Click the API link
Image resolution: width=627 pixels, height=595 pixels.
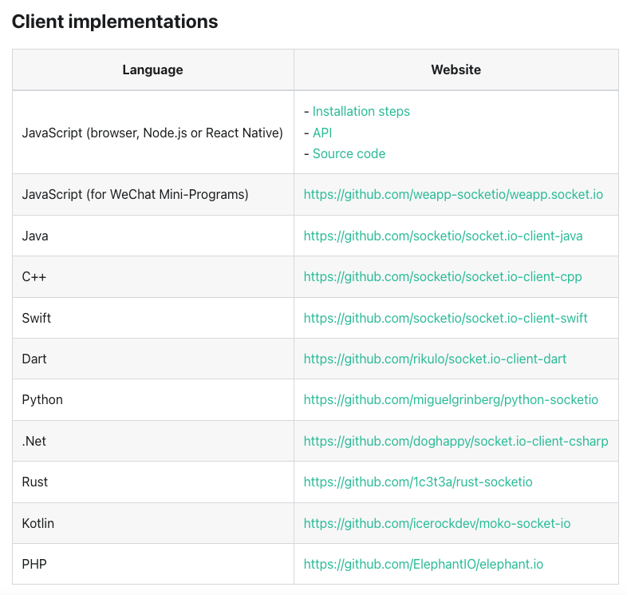tap(322, 133)
